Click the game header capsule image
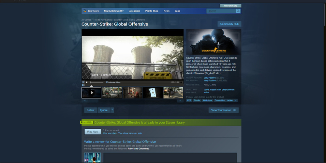This screenshot has height=163, width=326. (x=214, y=42)
